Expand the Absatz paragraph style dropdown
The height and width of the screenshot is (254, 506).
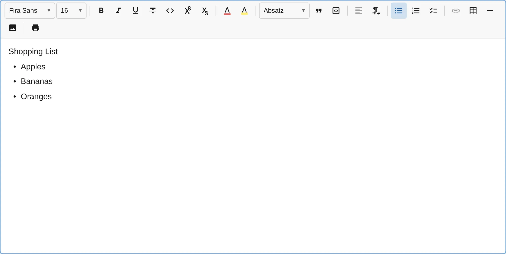284,10
